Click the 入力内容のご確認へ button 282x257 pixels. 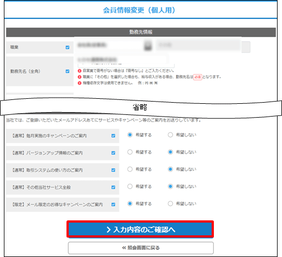tap(140, 229)
